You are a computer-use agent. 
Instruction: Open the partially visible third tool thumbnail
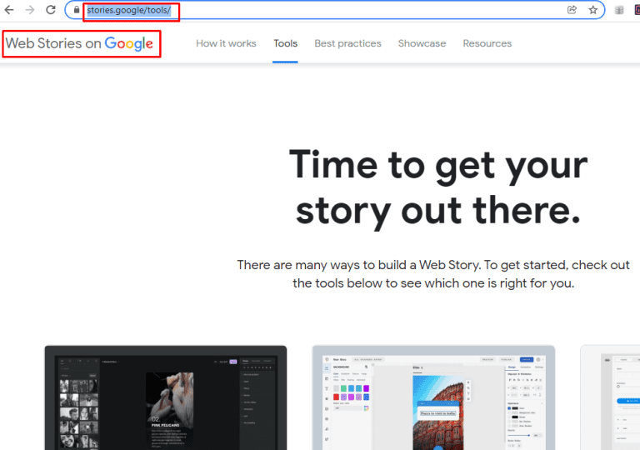(610, 397)
